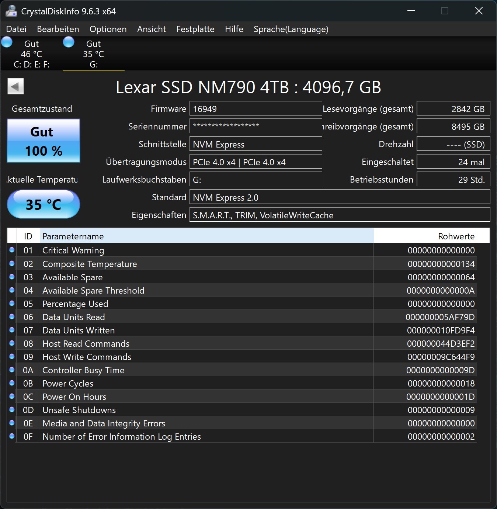Click status orb for Unsafe Shutdowns row
Screen dimensions: 497x509
12,409
